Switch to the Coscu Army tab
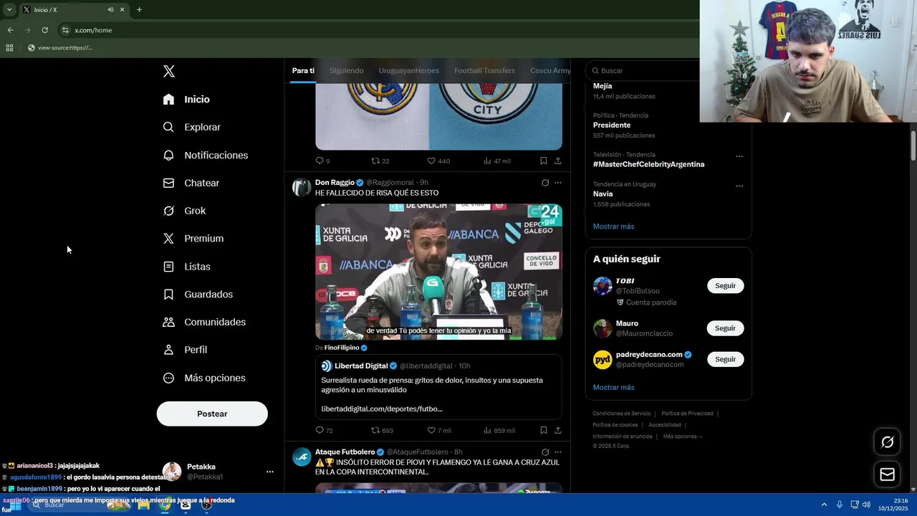Viewport: 917px width, 516px height. [550, 70]
